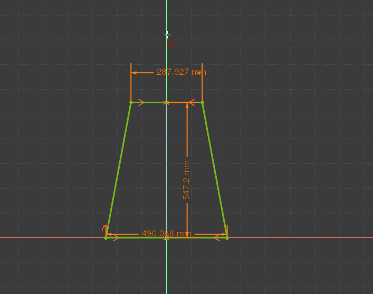373x294 pixels.
Task: Click the top-right vertex of the trapezoid
Action: tap(202, 102)
